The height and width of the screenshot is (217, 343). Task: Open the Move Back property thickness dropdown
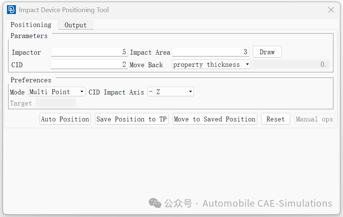click(211, 65)
